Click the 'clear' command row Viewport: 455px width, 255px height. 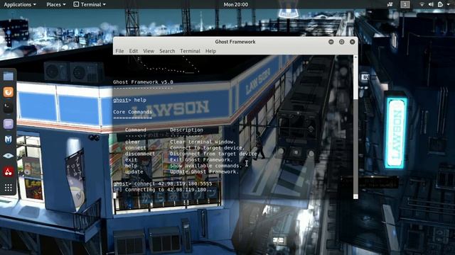pos(181,142)
